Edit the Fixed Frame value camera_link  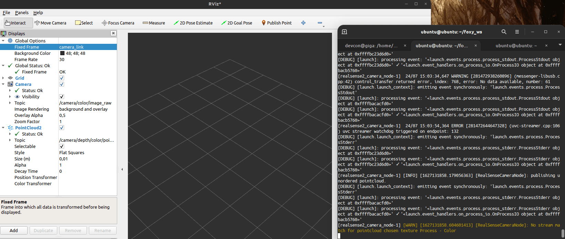tap(88, 47)
